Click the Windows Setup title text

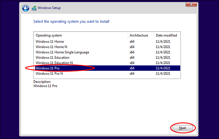click(50, 8)
